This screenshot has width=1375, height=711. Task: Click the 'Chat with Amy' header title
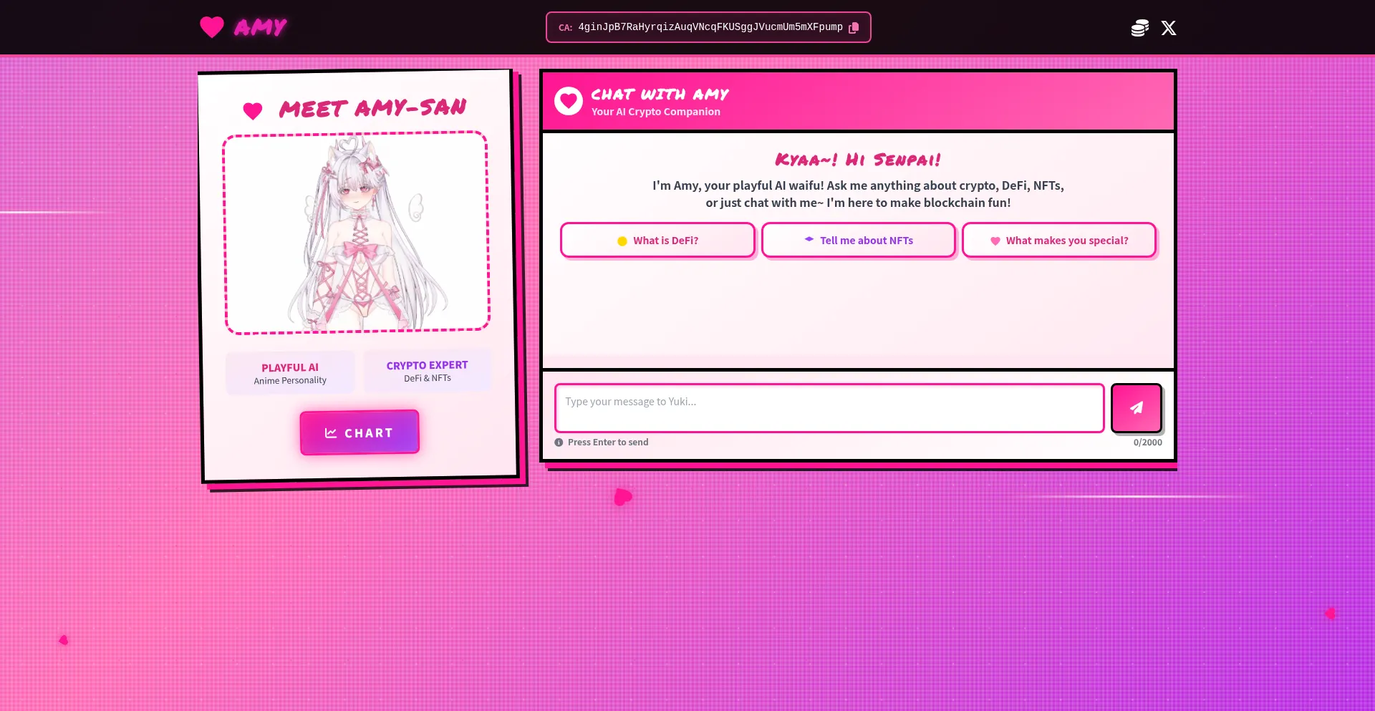660,95
